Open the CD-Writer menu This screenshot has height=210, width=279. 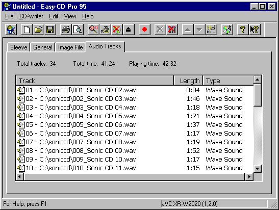click(31, 16)
